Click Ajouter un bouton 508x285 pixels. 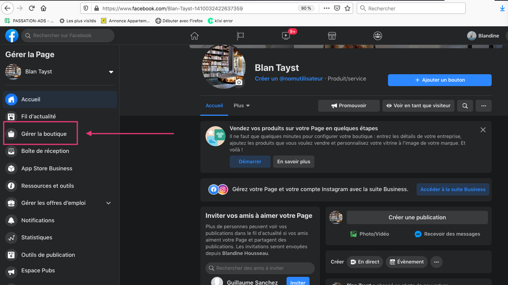point(440,80)
